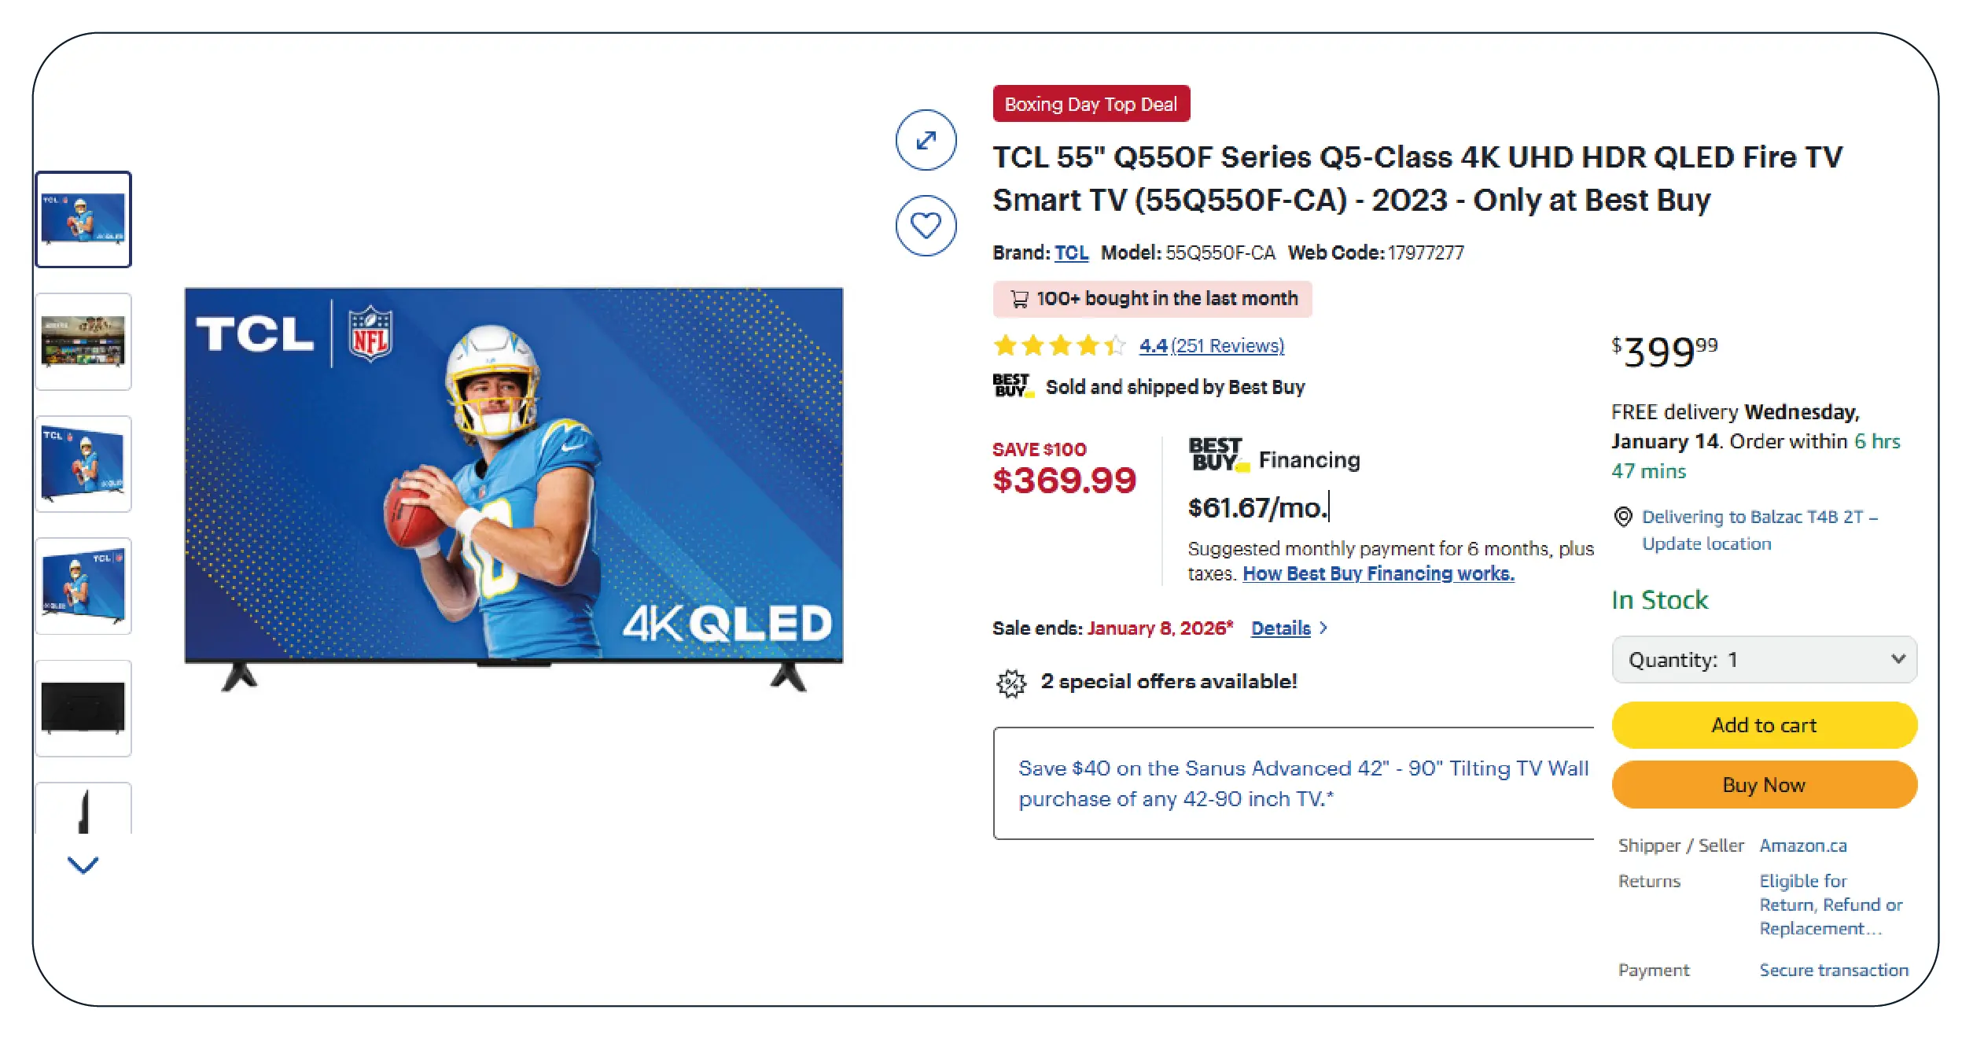Viewport: 1973px width, 1039px height.
Task: Open the 4.4 (251 Reviews) link
Action: pyautogui.click(x=1211, y=345)
